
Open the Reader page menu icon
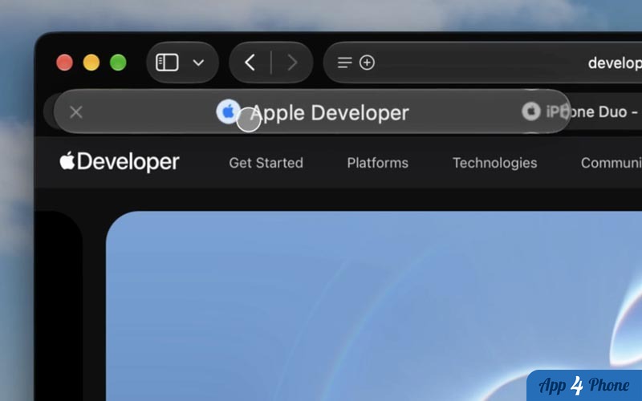click(345, 63)
